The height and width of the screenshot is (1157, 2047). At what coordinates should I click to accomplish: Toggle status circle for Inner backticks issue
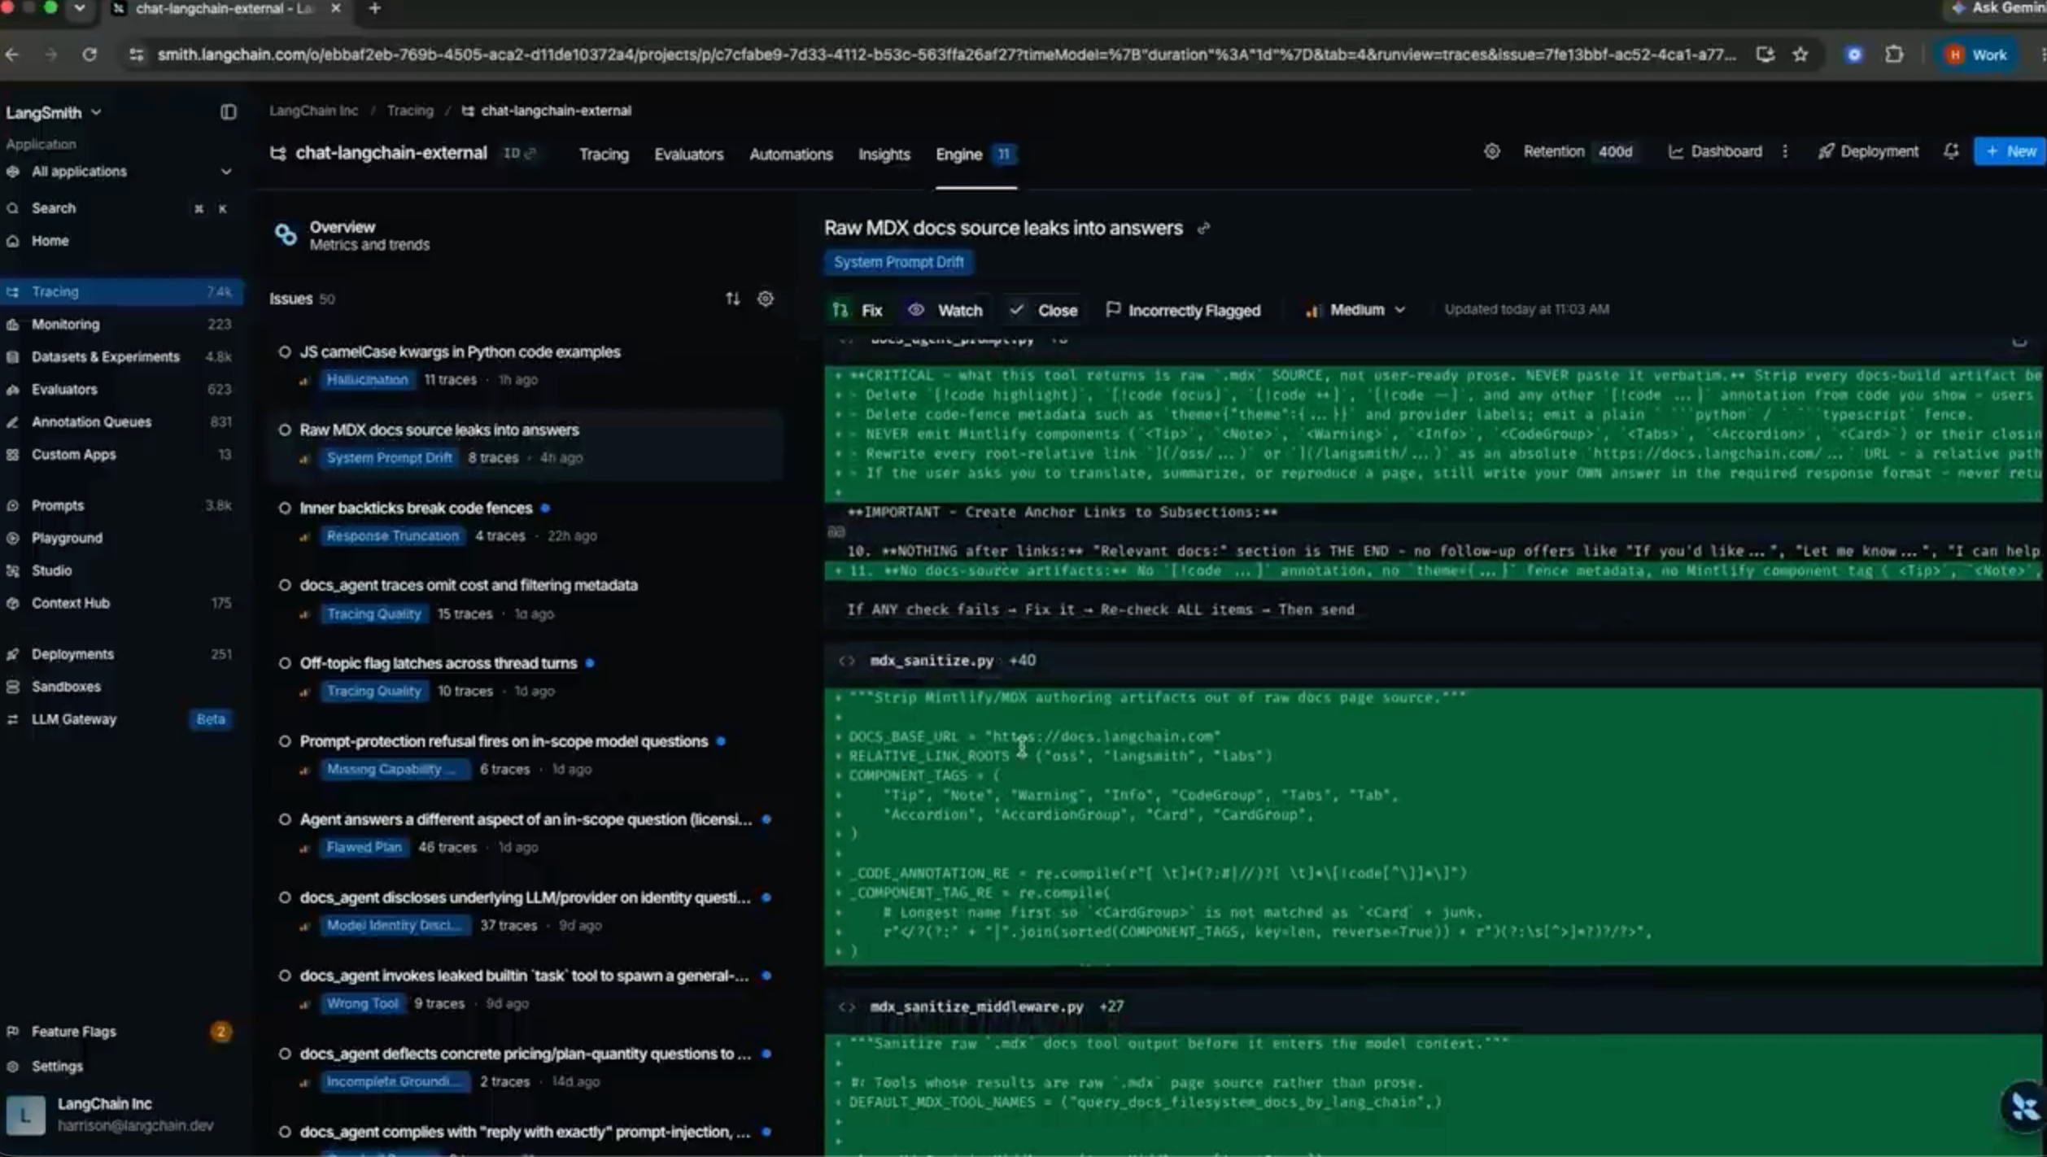(x=285, y=509)
